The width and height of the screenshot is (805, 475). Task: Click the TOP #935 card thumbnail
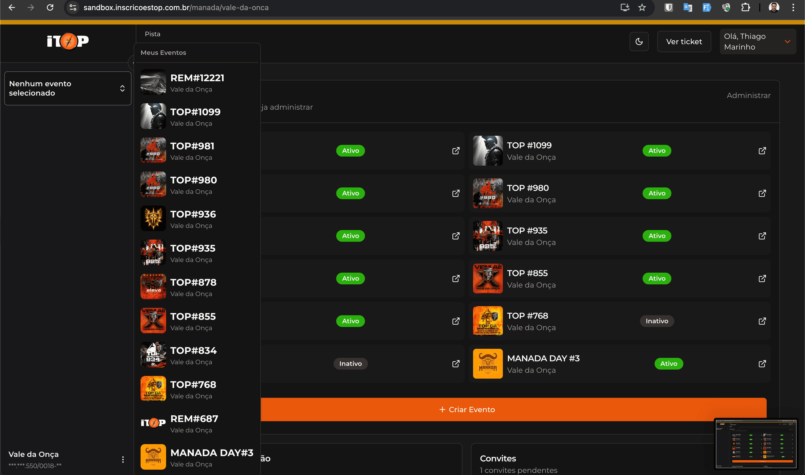pos(488,236)
